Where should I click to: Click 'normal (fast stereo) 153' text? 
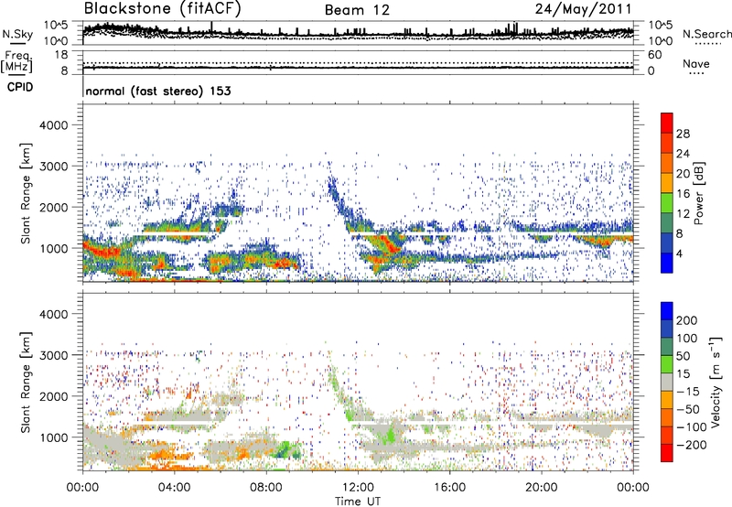tap(158, 91)
